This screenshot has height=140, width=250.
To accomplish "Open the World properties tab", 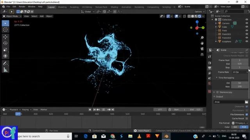I will [x=209, y=83].
